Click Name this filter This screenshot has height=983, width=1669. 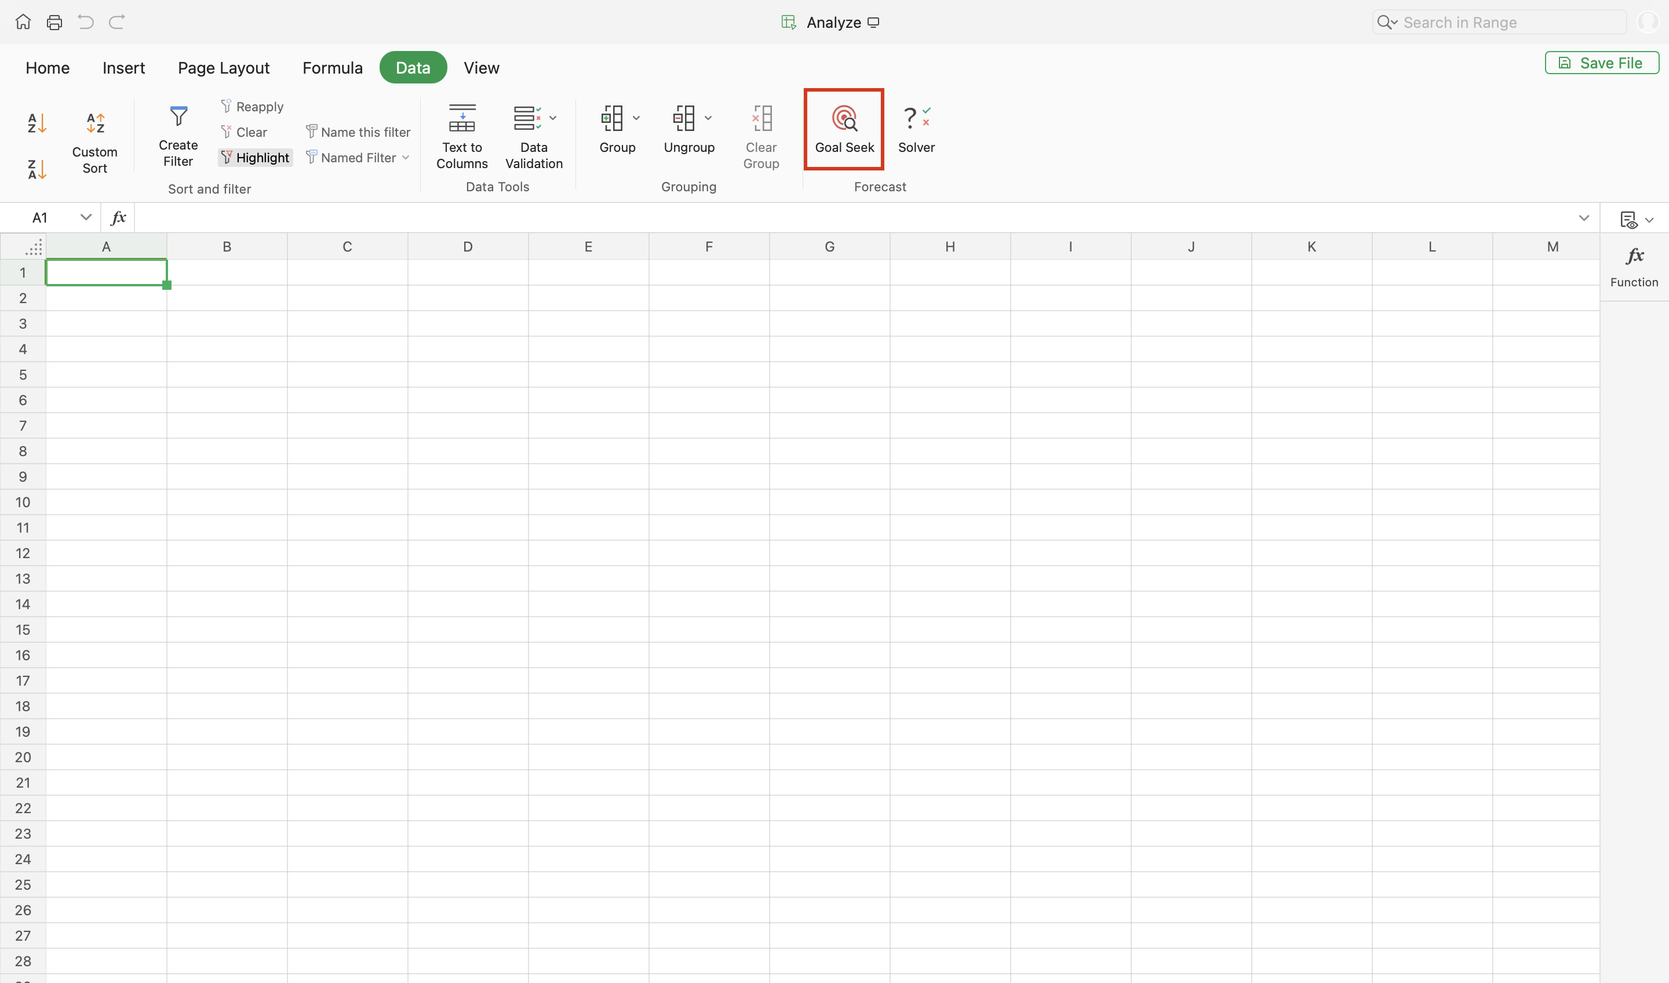tap(358, 132)
